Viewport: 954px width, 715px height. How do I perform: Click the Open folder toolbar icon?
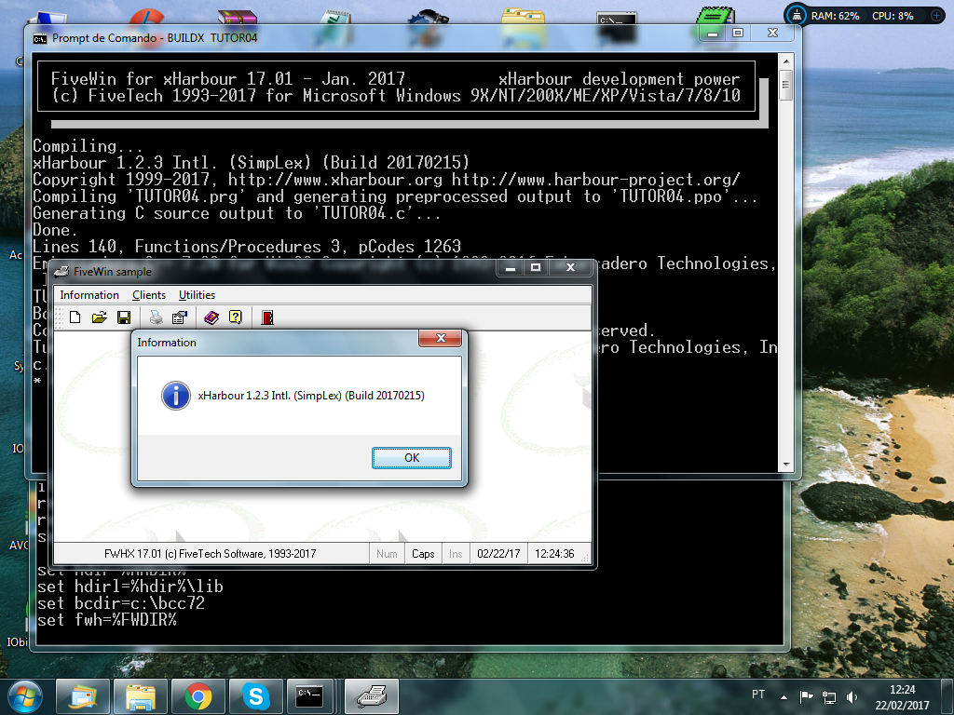[99, 317]
